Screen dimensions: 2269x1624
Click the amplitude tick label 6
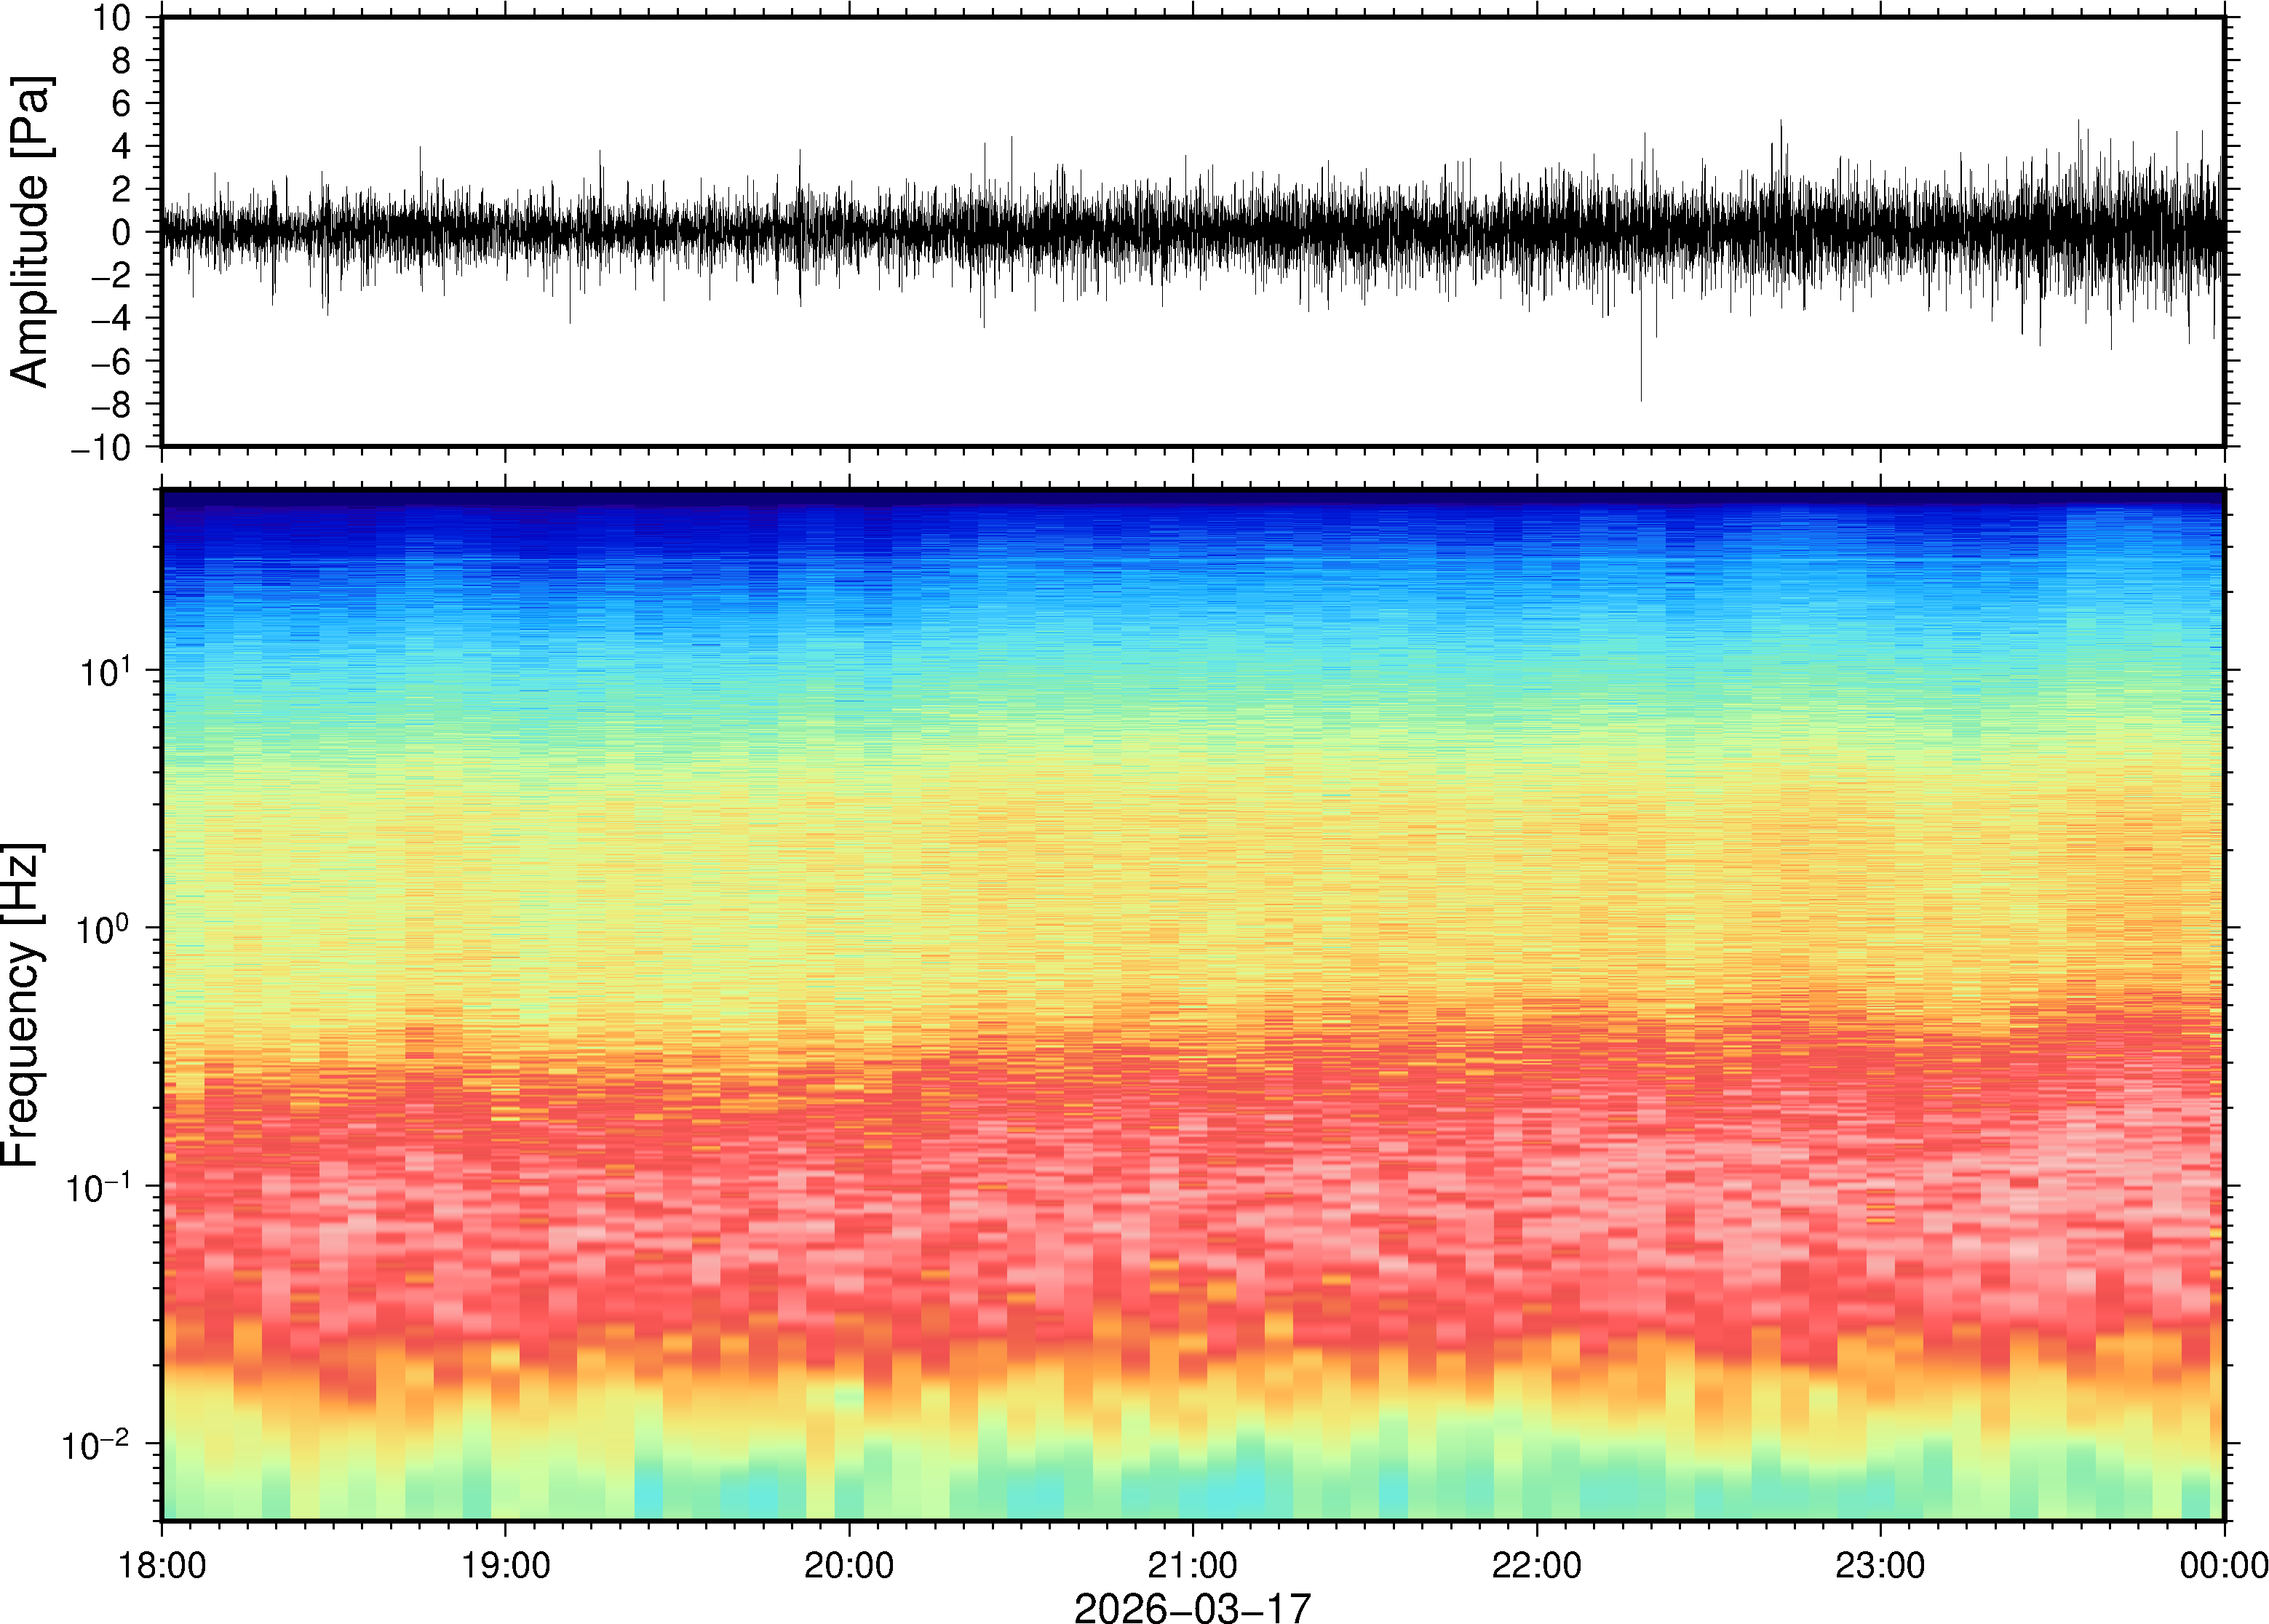coord(121,103)
